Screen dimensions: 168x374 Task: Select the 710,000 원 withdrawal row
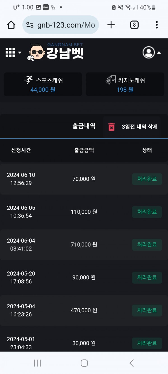(84, 245)
